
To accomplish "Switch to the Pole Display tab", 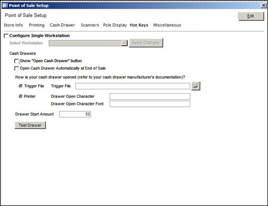I will click(115, 25).
